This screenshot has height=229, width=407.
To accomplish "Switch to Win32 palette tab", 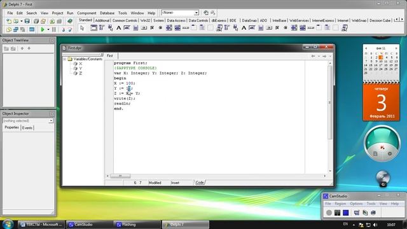I will click(146, 20).
